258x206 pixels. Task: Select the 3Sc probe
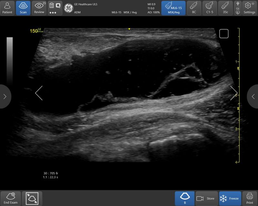coord(225,8)
